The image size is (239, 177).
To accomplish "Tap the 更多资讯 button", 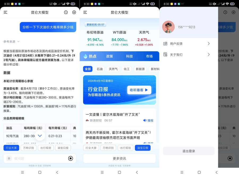I will click(x=119, y=158).
